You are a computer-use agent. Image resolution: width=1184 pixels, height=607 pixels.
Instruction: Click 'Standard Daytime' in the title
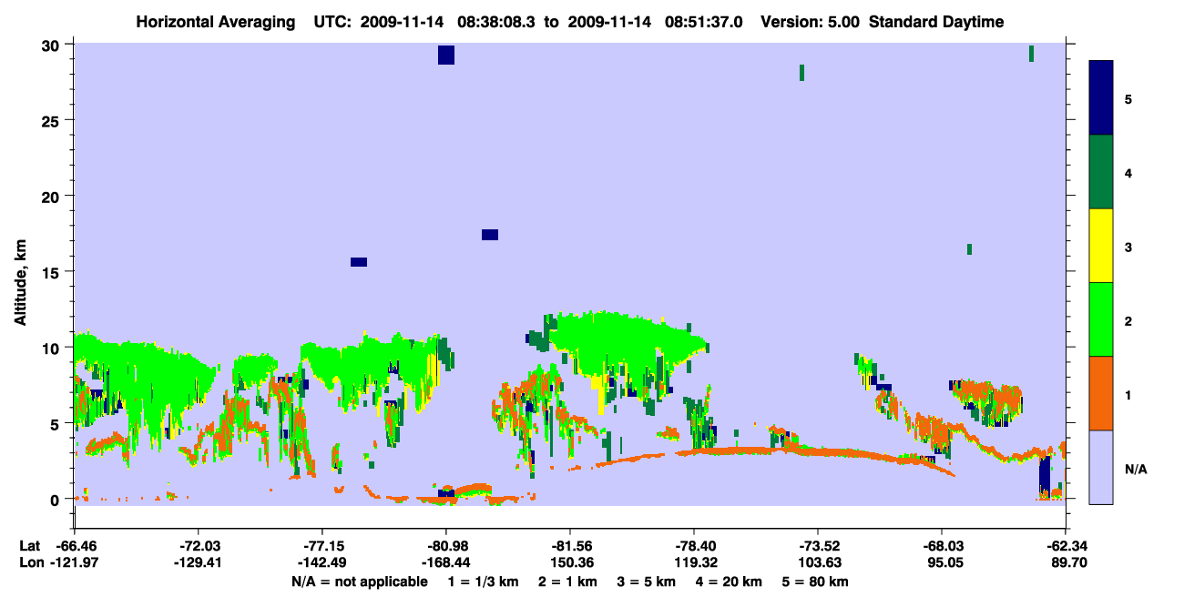coord(936,22)
